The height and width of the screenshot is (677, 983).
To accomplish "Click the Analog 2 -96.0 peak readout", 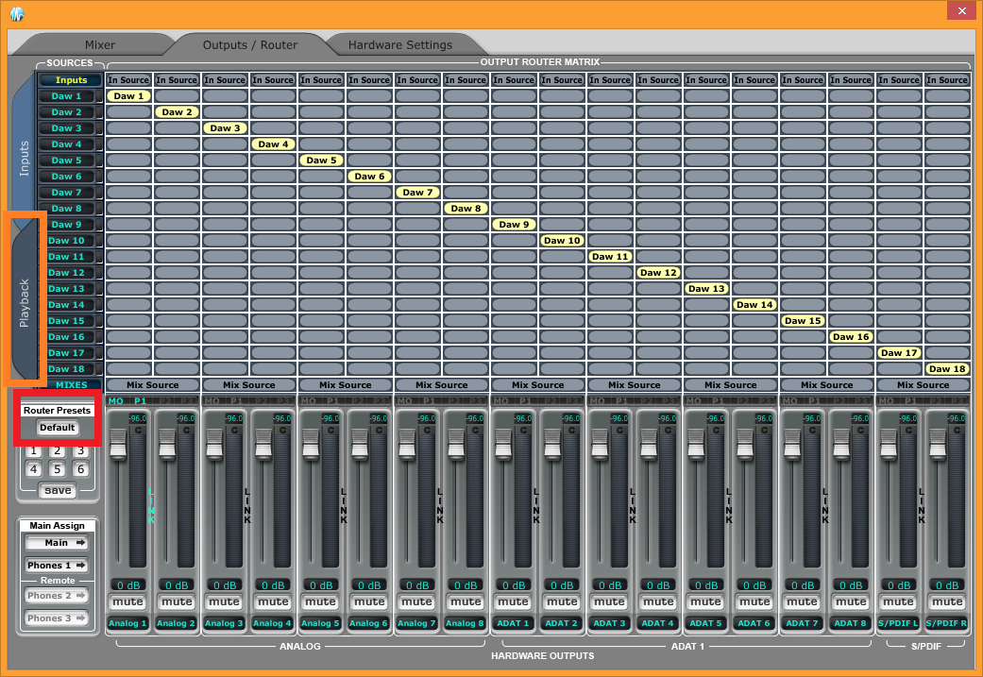I will pos(186,418).
